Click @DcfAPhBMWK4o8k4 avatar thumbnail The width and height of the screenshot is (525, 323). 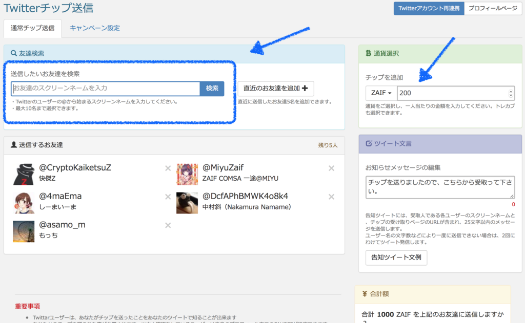[187, 203]
